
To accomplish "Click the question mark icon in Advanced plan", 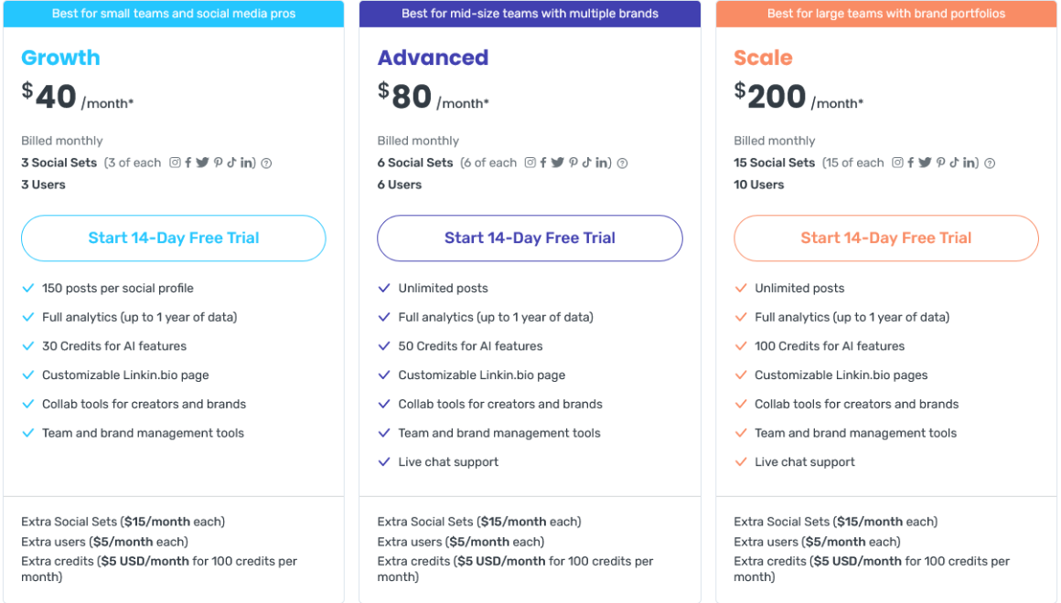I will tap(621, 163).
